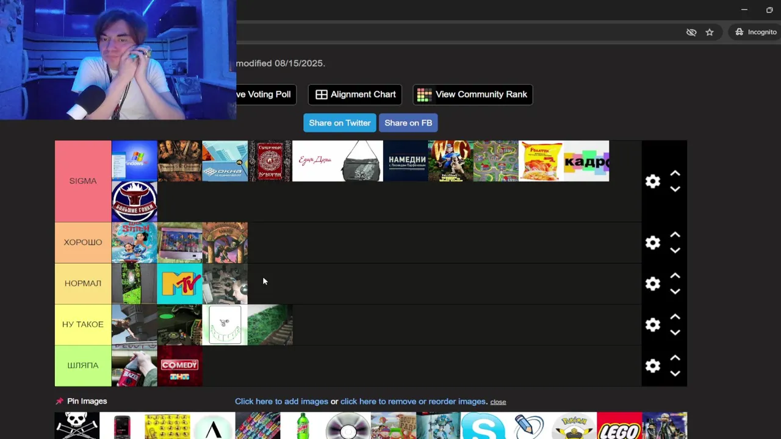781x439 pixels.
Task: Select the ХОРОШО tier label
Action: click(83, 243)
